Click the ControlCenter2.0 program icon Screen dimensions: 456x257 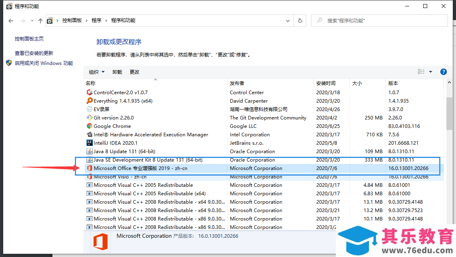(90, 92)
